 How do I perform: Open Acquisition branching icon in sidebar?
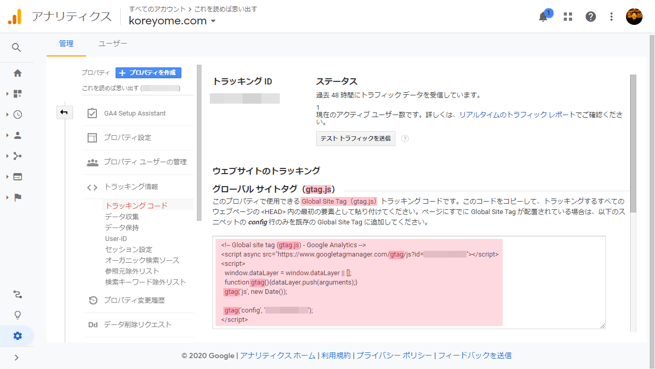point(18,156)
